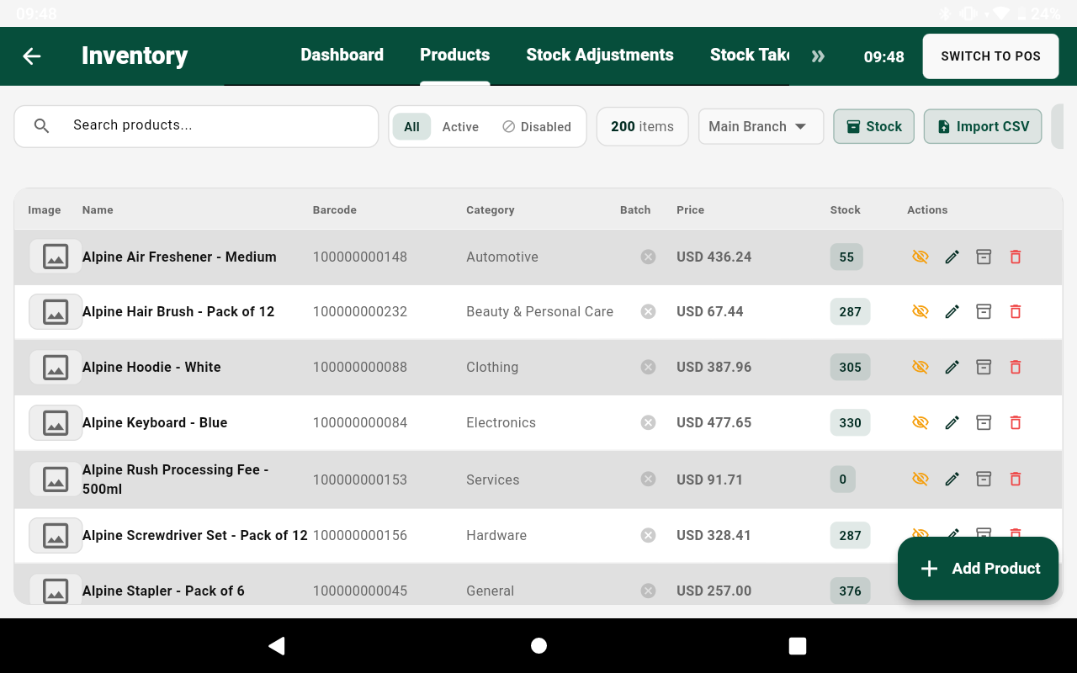Delete Alpine Hair Brush using trash icon
The width and height of the screenshot is (1077, 673).
pyautogui.click(x=1016, y=311)
